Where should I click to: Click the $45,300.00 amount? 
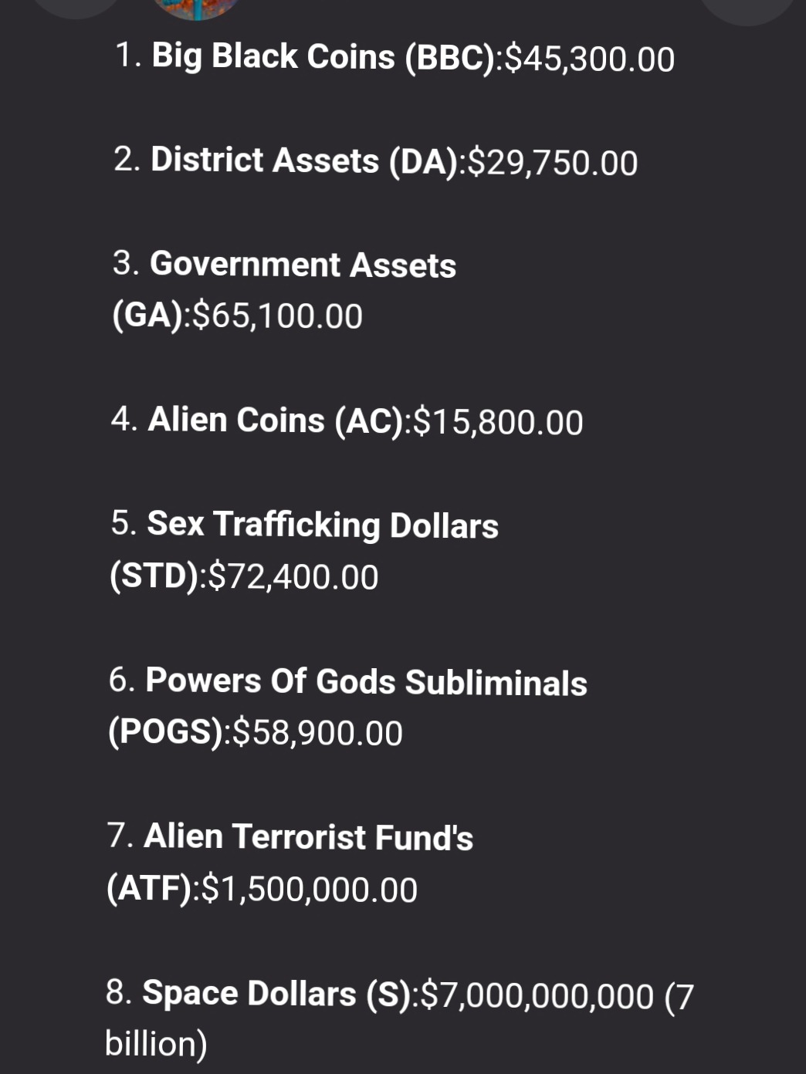(x=590, y=59)
